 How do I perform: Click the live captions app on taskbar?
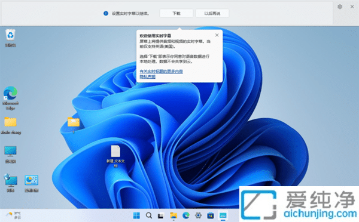[x=223, y=215]
